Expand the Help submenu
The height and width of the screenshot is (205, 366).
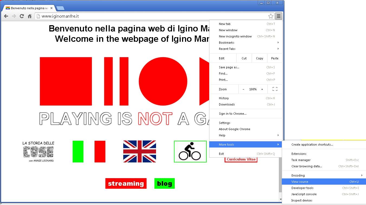click(246, 135)
